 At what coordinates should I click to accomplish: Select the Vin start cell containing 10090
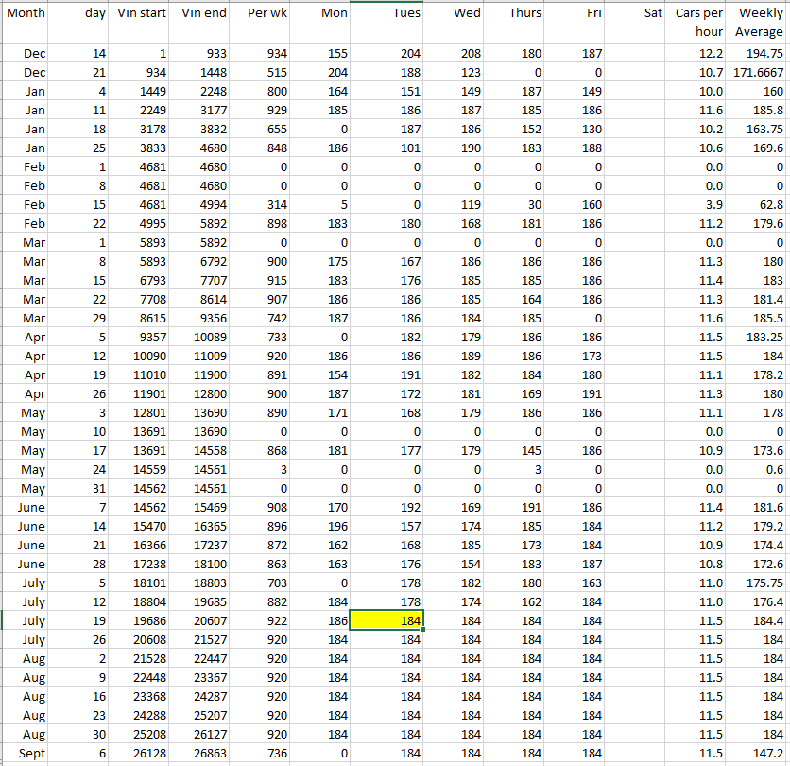click(142, 357)
